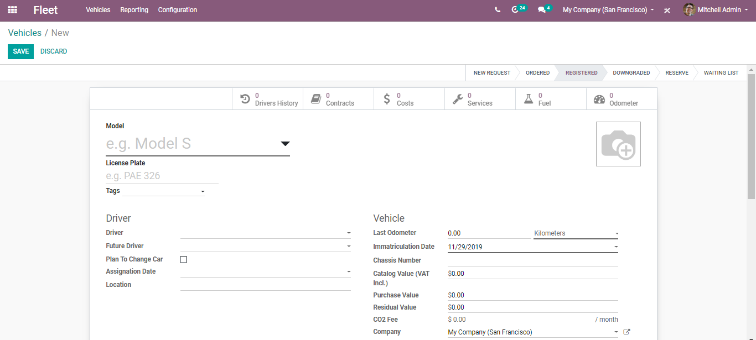Open the activities clock icon
Screen dimensions: 756x340
click(x=515, y=10)
